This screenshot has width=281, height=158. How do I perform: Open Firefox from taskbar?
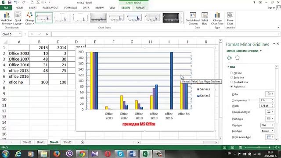[x=57, y=154]
